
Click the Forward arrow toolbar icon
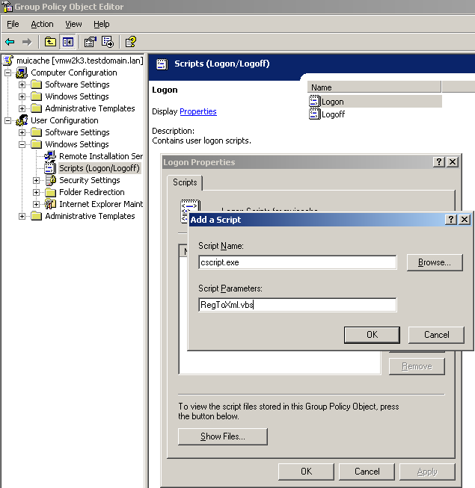click(x=27, y=42)
